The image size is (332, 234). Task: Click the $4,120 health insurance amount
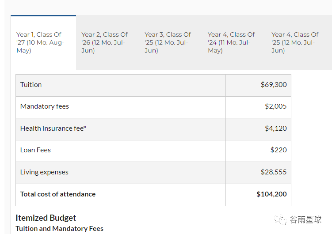(275, 128)
